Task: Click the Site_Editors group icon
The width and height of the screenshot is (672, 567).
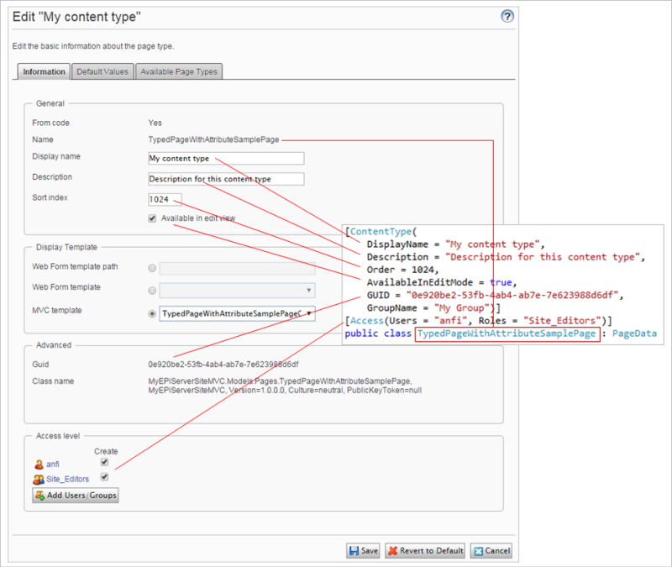Action: (x=39, y=480)
